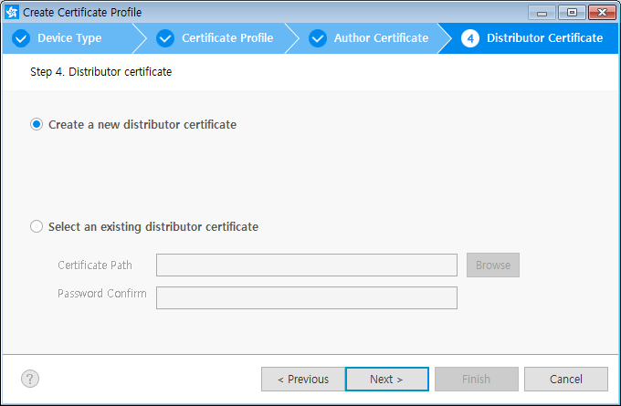Click the Device Type step checkmark icon
The width and height of the screenshot is (621, 406).
pos(21,38)
